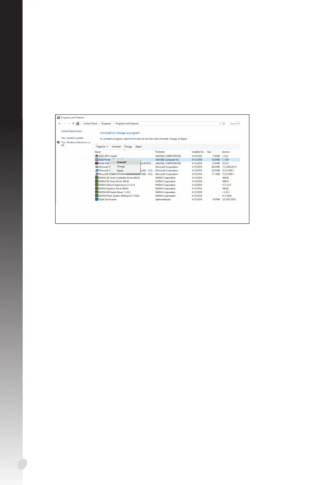Select the XSplit Gamecaster program name

pos(107,200)
